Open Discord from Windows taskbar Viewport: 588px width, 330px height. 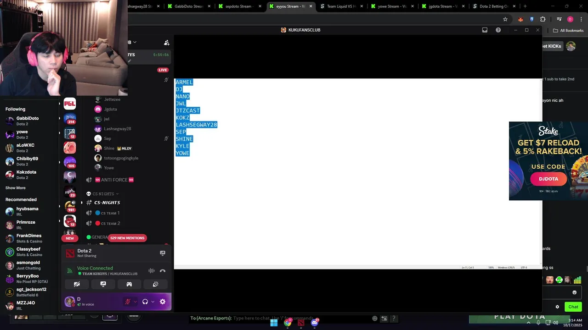(315, 323)
